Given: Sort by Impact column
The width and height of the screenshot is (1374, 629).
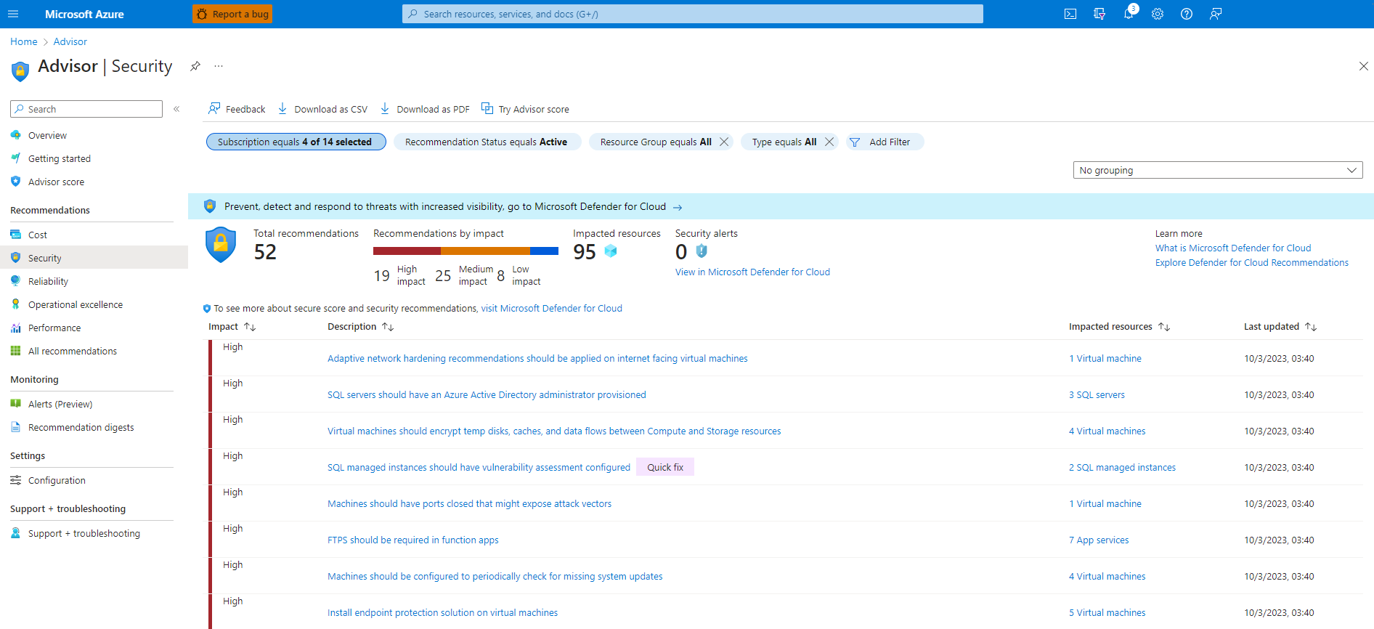Looking at the screenshot, I should pyautogui.click(x=232, y=327).
